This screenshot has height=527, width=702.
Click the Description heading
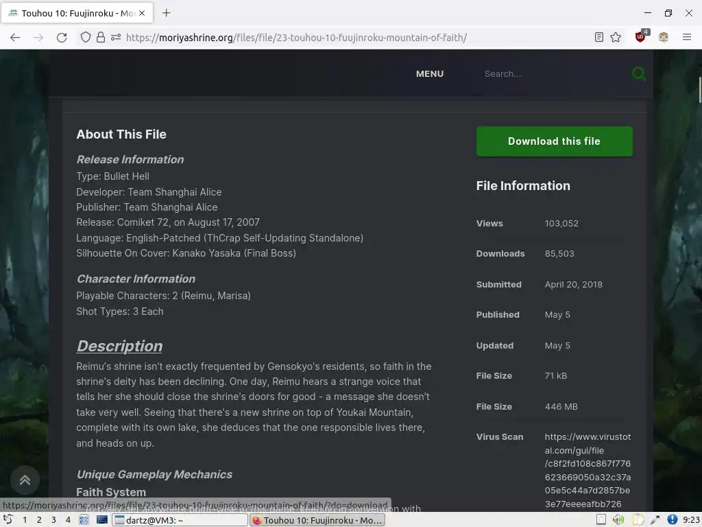(x=119, y=346)
